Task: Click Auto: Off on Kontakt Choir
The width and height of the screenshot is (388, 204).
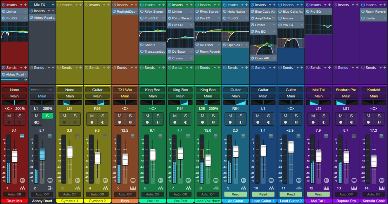Action: [374, 194]
